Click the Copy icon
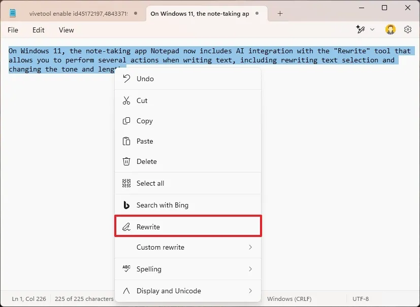The height and width of the screenshot is (307, 420). pyautogui.click(x=126, y=121)
